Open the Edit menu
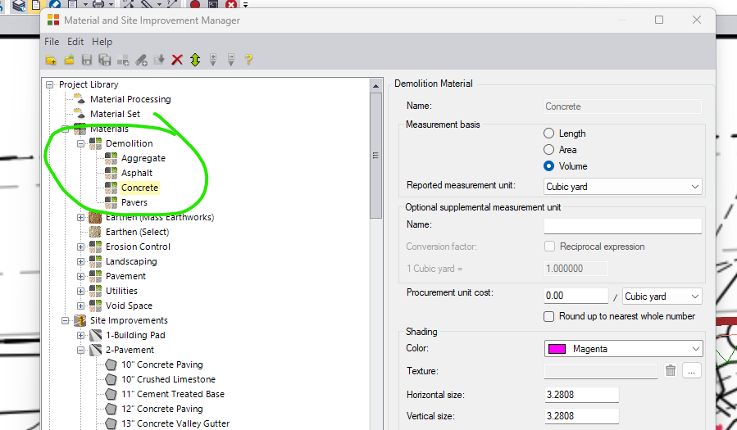The image size is (737, 430). tap(75, 42)
